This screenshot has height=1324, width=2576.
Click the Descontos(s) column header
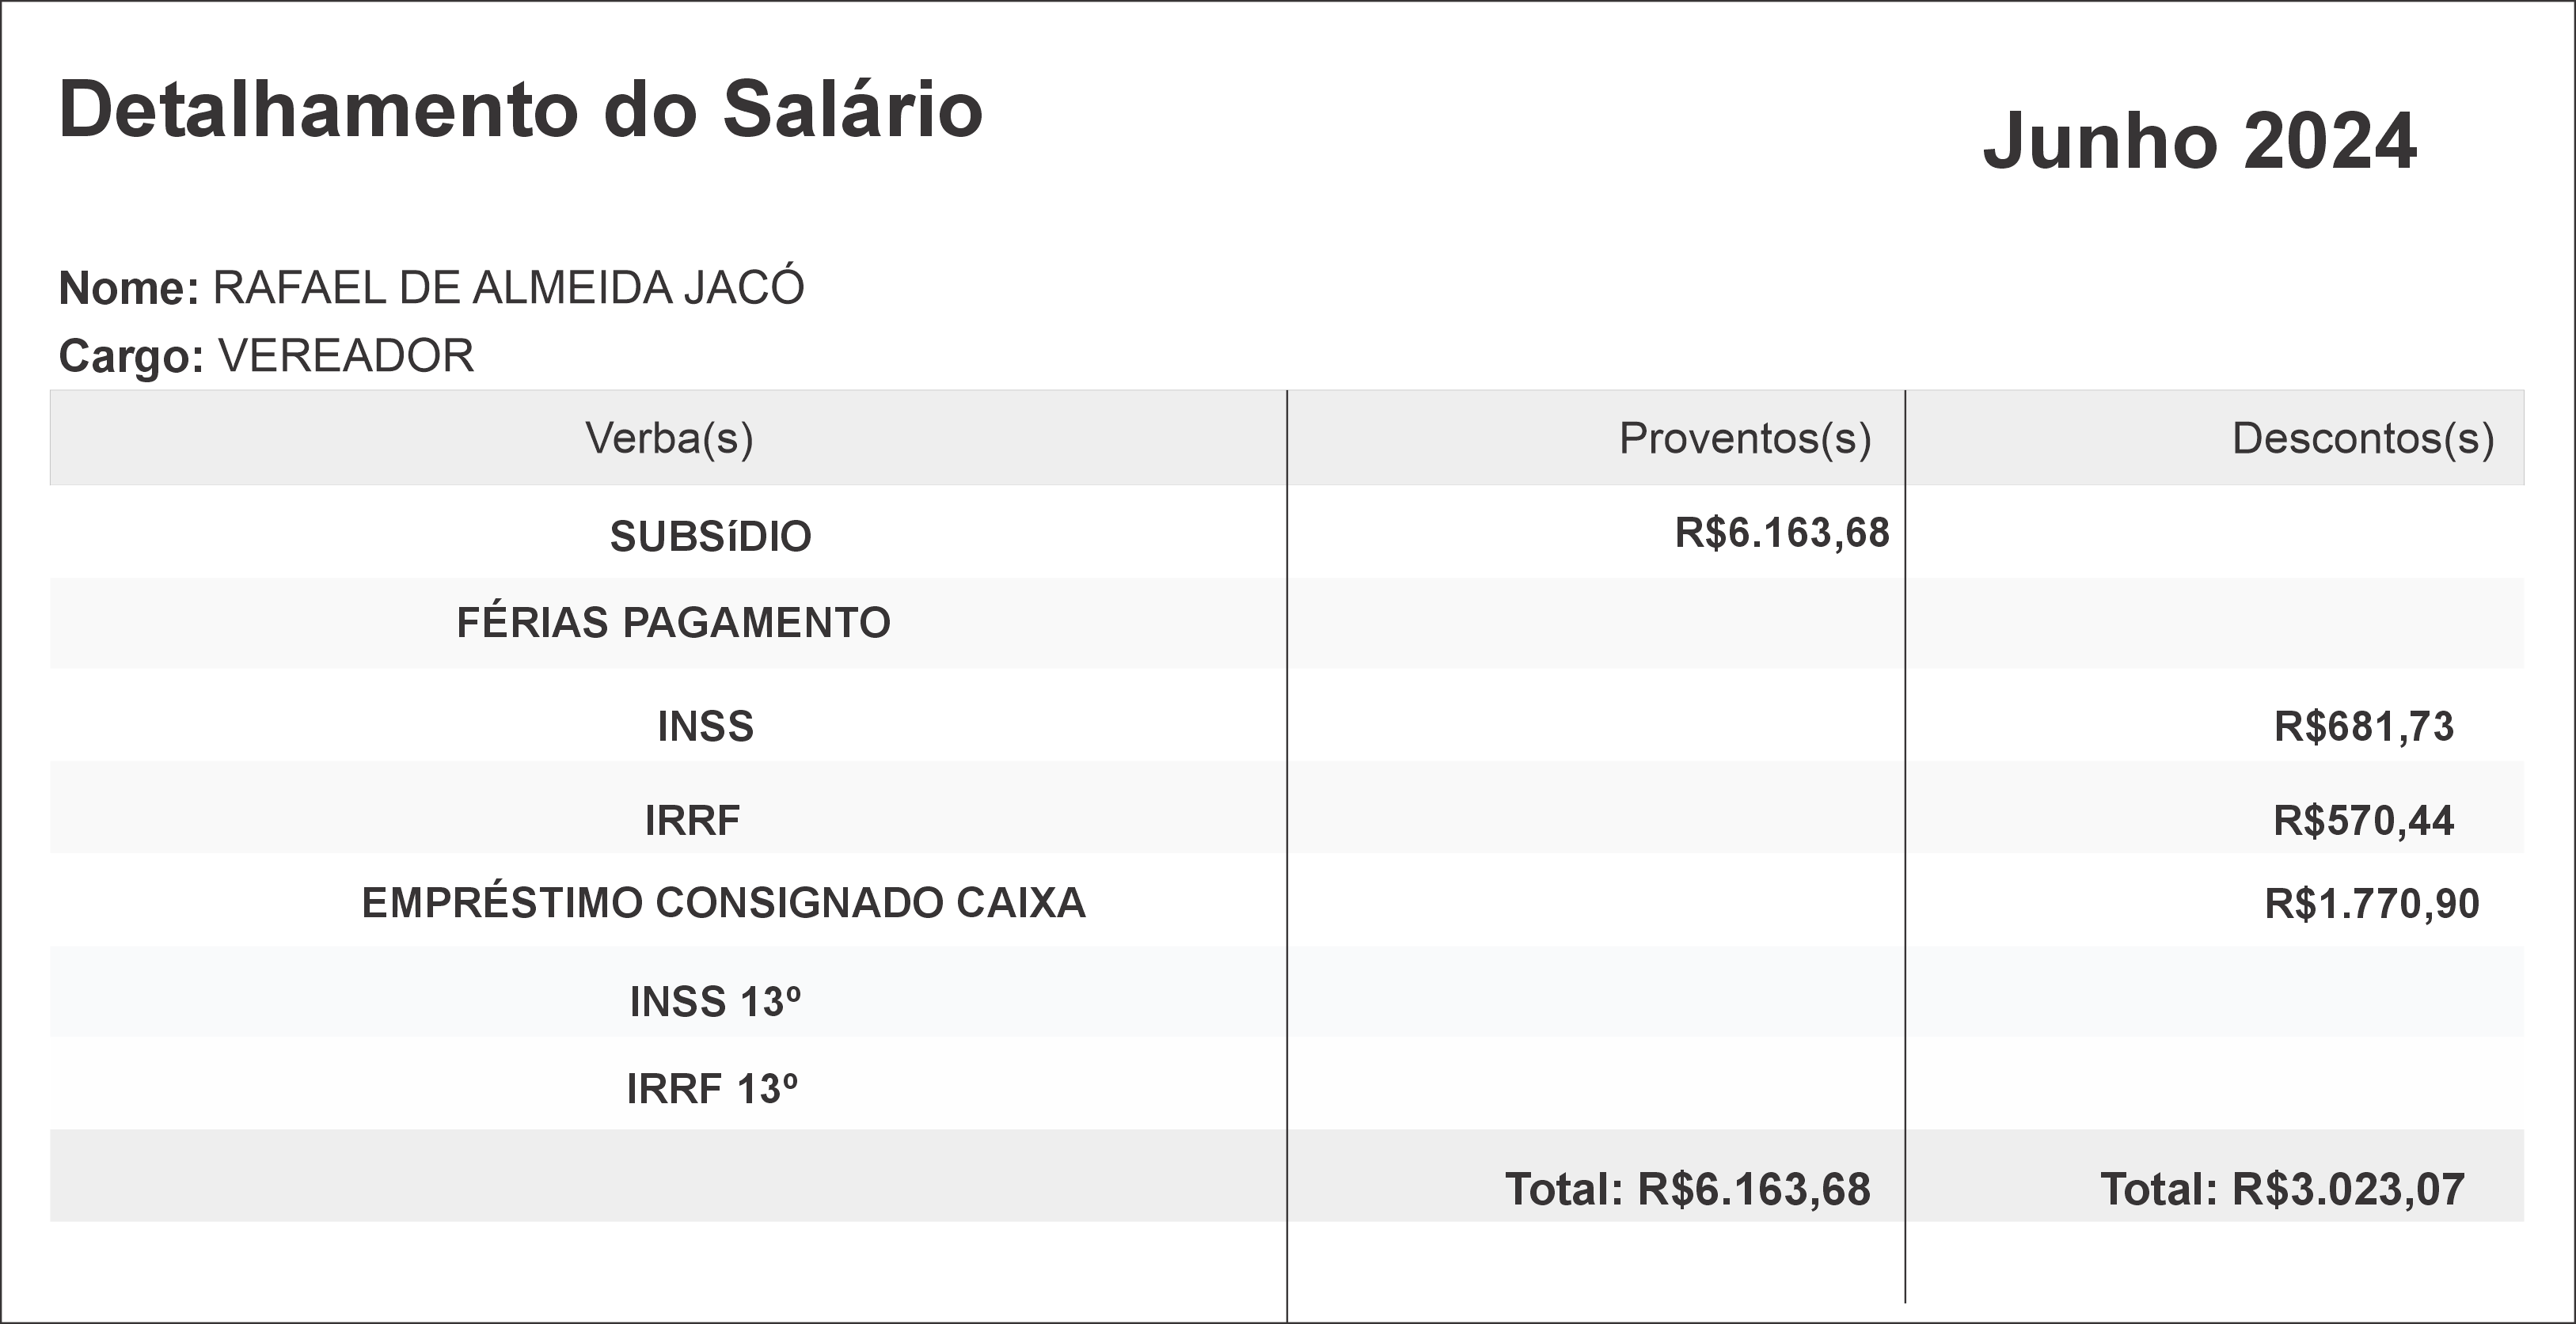click(x=2362, y=438)
